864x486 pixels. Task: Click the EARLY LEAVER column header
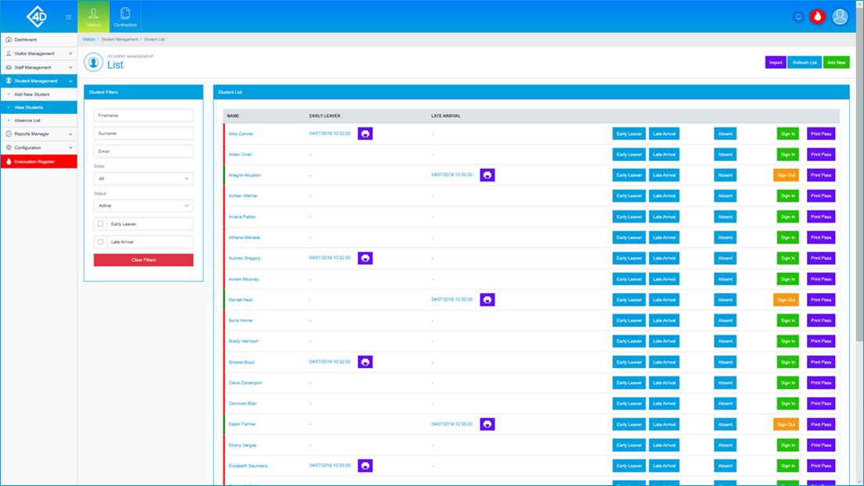pyautogui.click(x=324, y=116)
